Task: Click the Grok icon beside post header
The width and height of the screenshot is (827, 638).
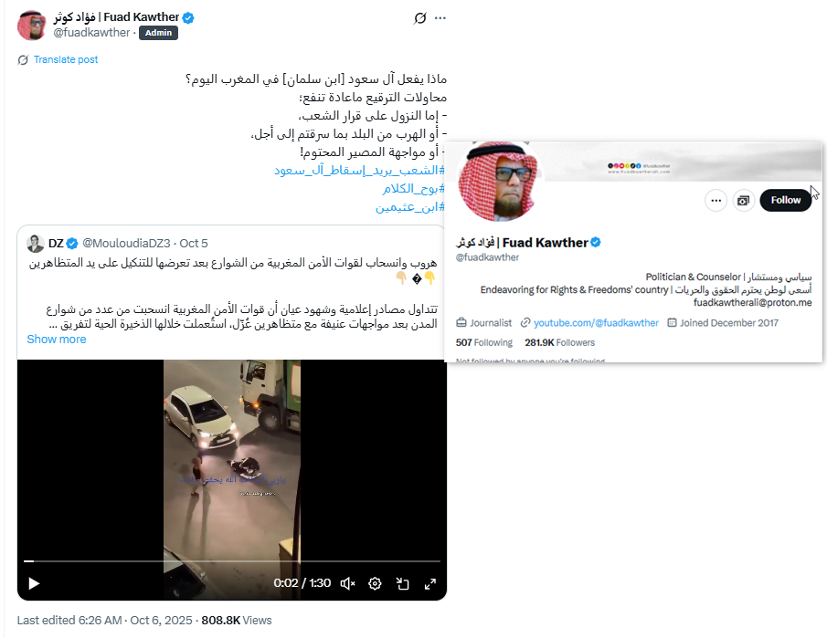Action: 419,18
